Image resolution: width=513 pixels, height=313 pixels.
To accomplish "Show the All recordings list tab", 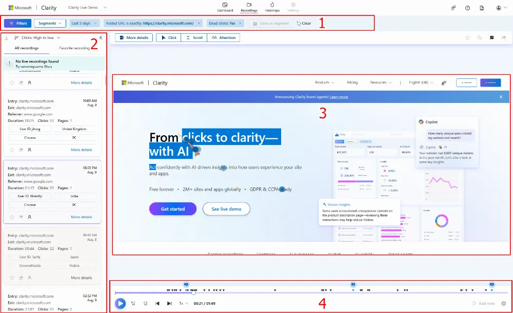I will point(27,48).
